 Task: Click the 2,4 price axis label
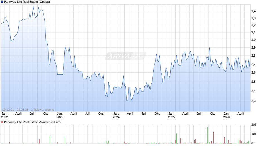coord(253,91)
